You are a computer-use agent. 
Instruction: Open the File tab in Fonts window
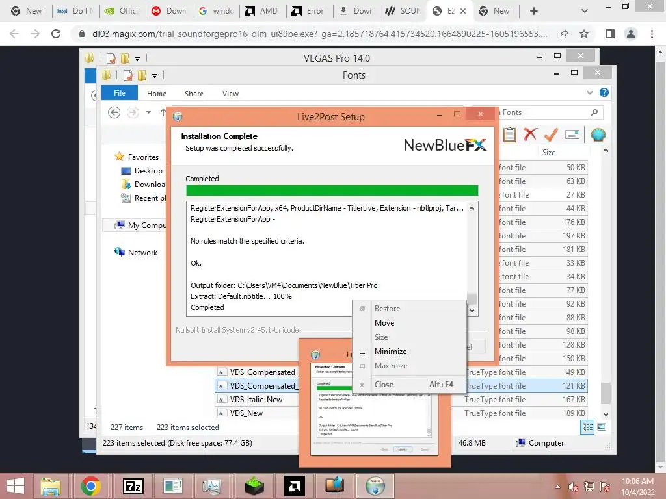pyautogui.click(x=120, y=93)
